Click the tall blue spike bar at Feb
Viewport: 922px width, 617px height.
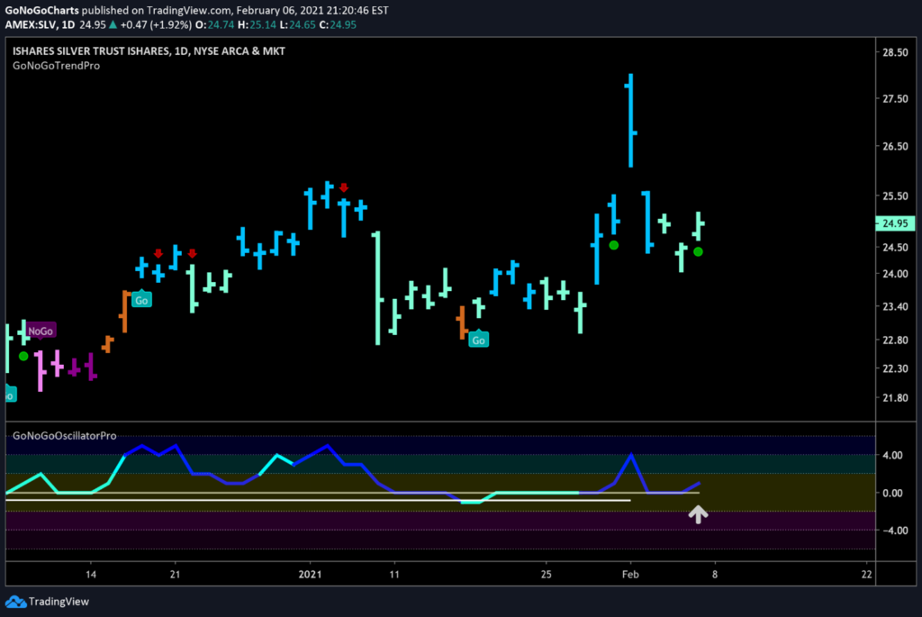(631, 121)
